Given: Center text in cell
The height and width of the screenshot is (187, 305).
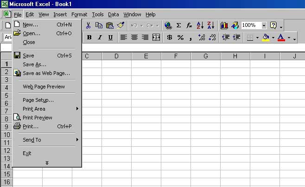Looking at the screenshot, I should (x=134, y=37).
